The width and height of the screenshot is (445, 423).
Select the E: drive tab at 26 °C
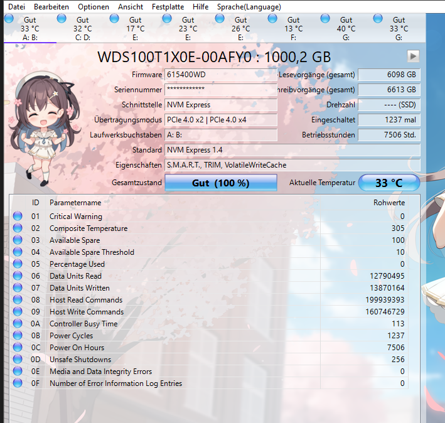(240, 28)
